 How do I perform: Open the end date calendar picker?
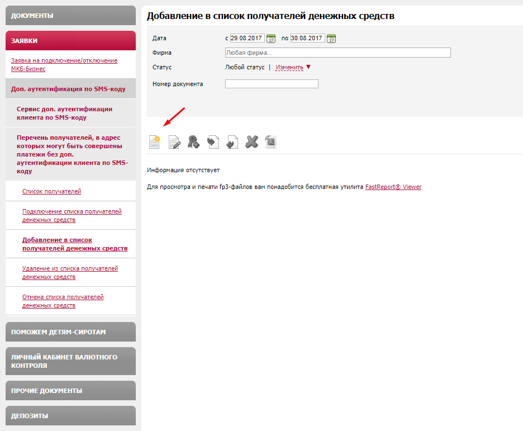331,39
